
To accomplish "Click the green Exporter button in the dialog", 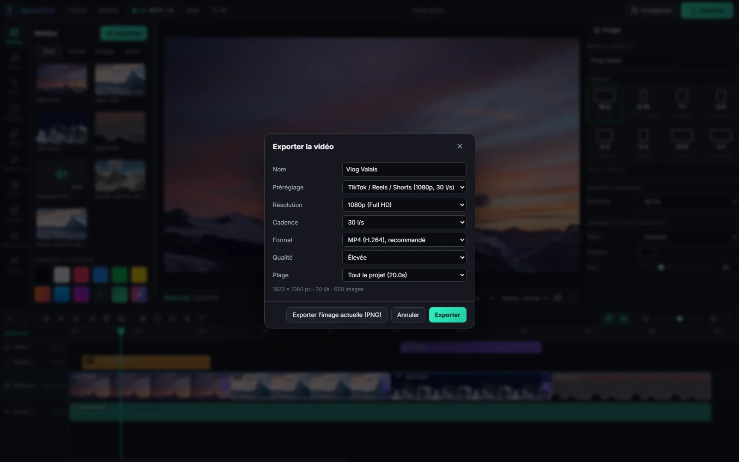I will (448, 315).
